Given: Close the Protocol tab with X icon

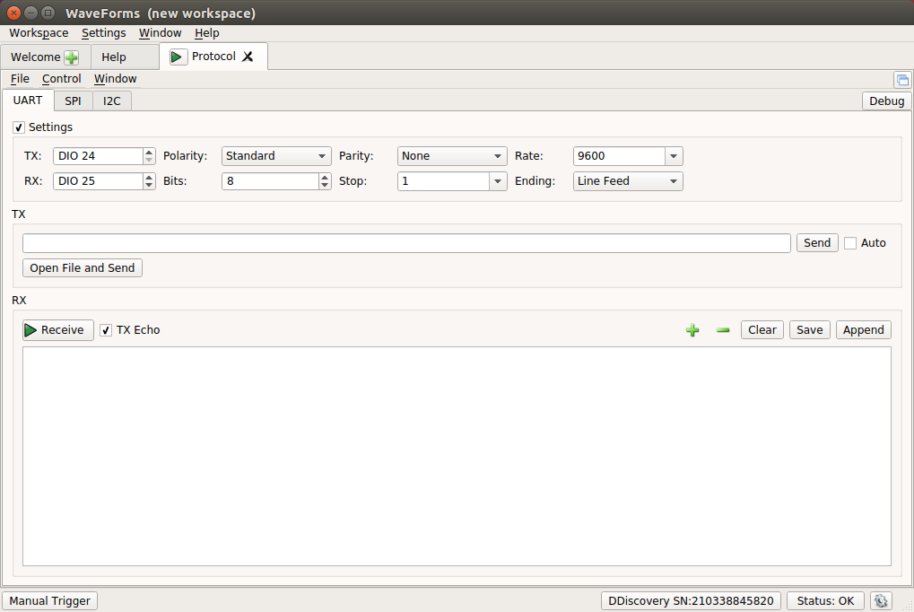Looking at the screenshot, I should (x=248, y=57).
